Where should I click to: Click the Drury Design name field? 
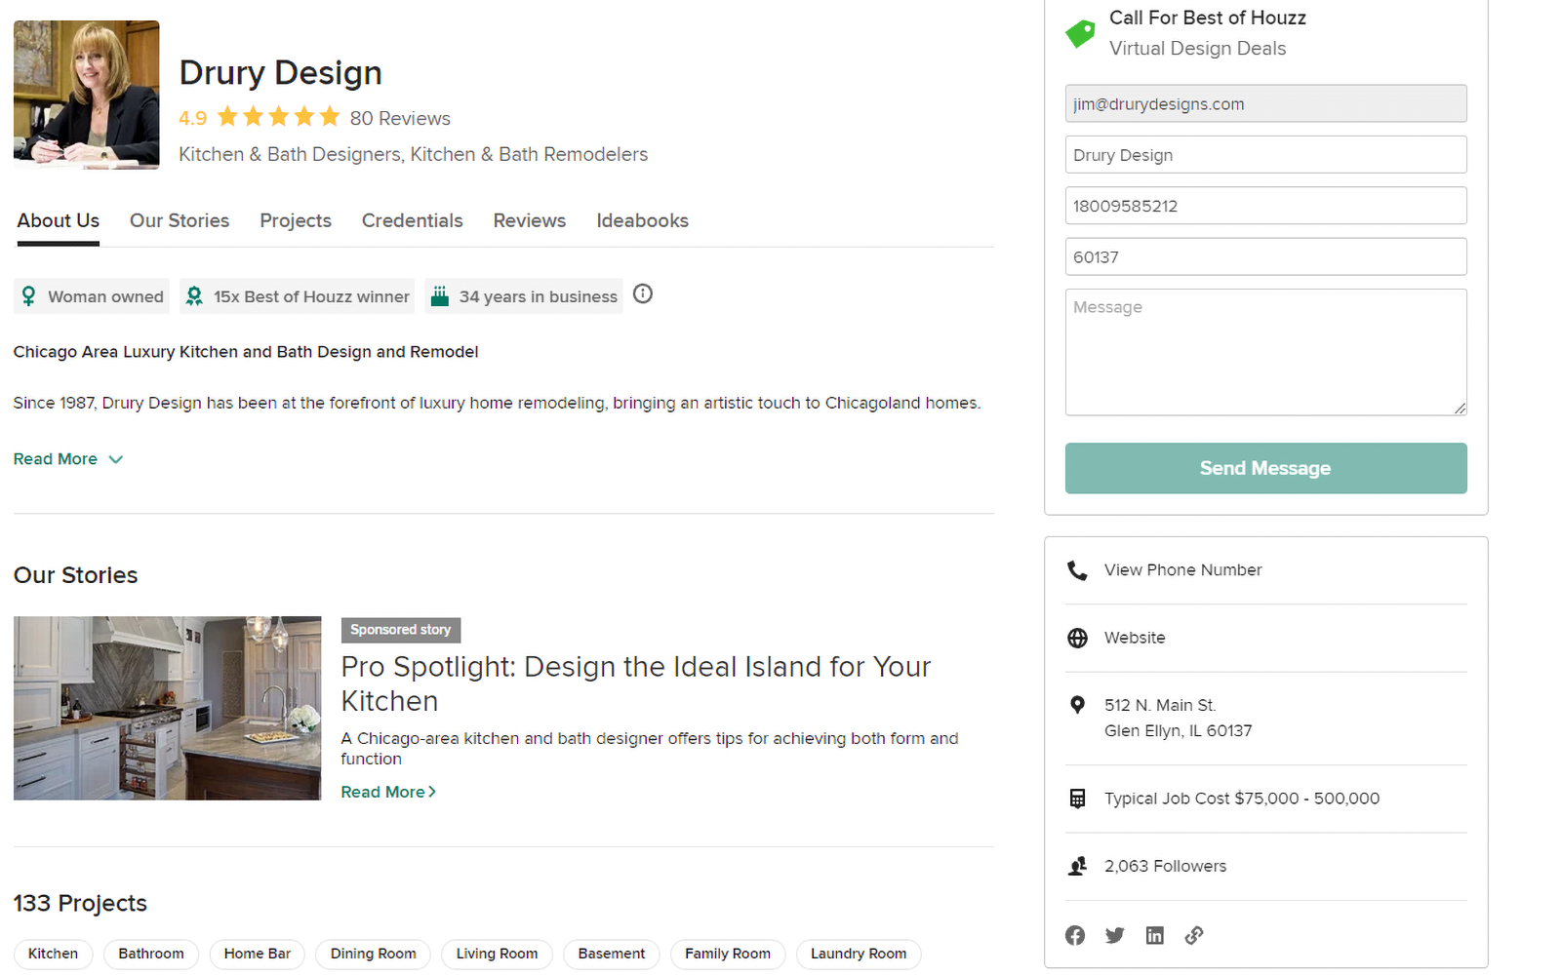click(1265, 154)
